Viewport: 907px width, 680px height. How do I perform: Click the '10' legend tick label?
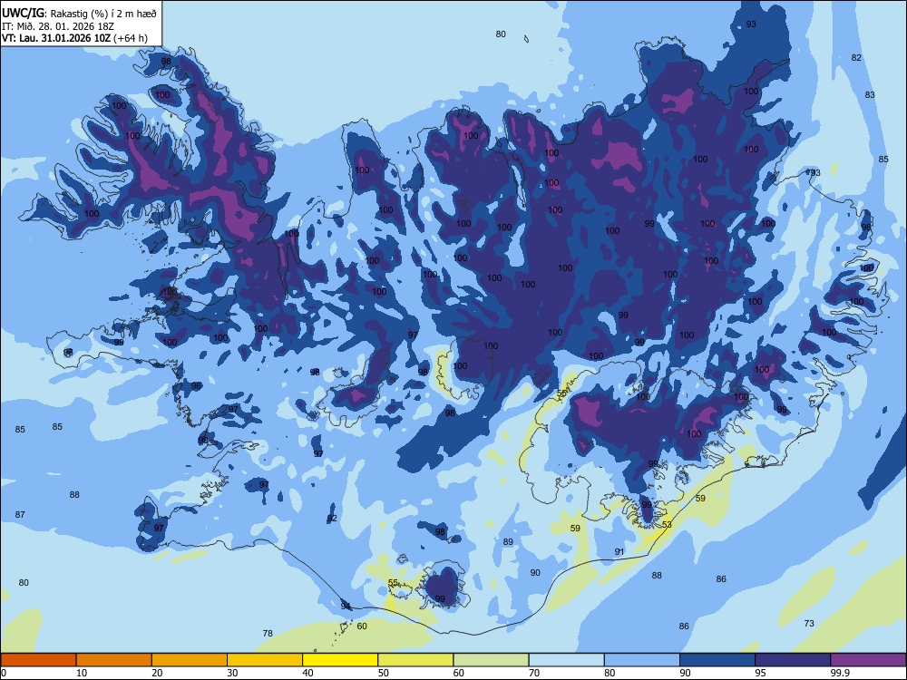[82, 673]
